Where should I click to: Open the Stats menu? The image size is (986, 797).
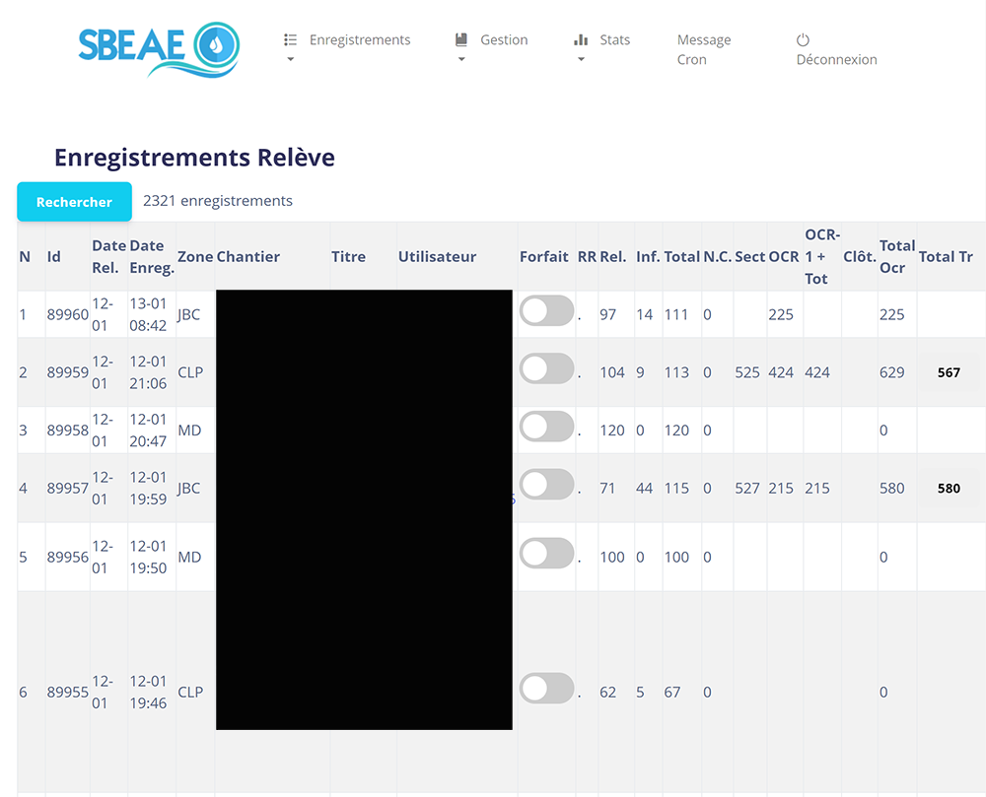pos(614,40)
